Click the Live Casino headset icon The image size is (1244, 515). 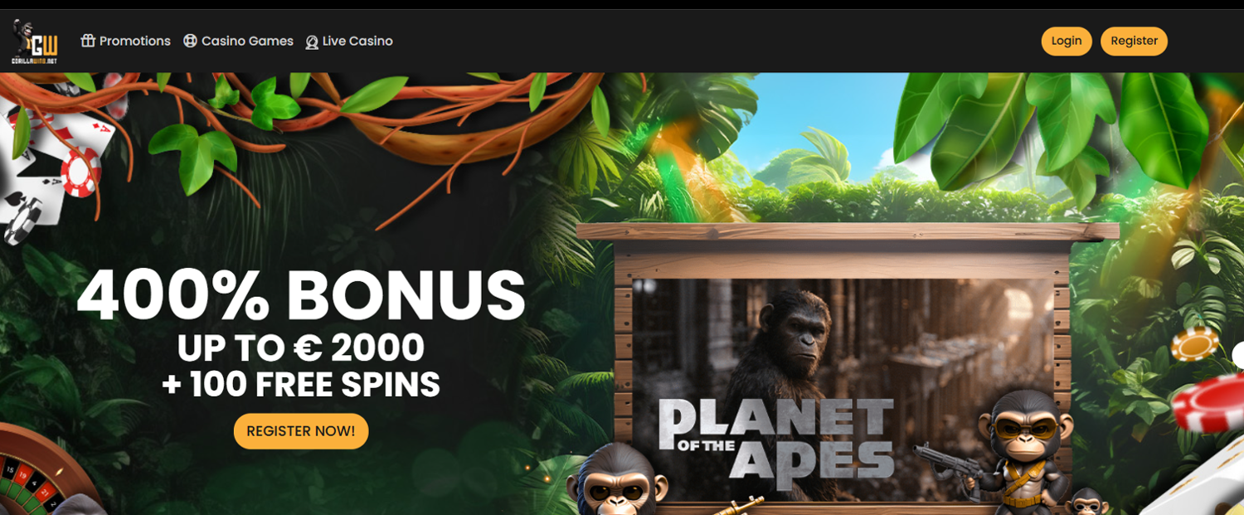point(312,41)
